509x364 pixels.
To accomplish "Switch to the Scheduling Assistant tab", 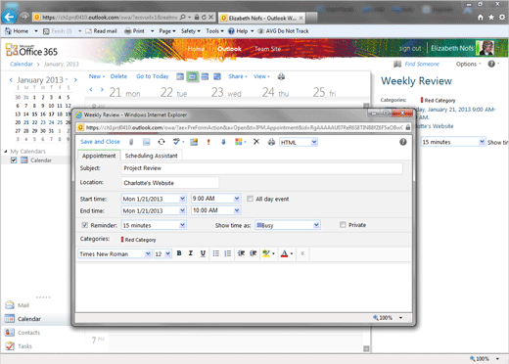I will [x=151, y=156].
